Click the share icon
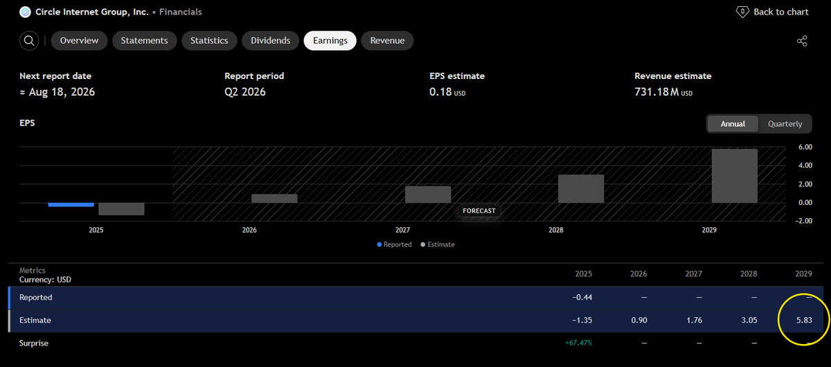 (x=802, y=41)
